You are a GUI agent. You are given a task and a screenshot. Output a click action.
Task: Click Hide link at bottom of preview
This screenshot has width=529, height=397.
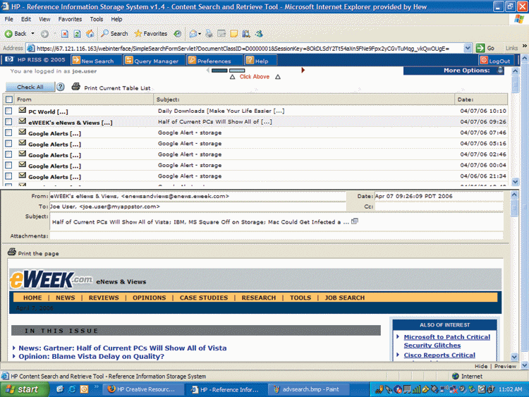481,366
